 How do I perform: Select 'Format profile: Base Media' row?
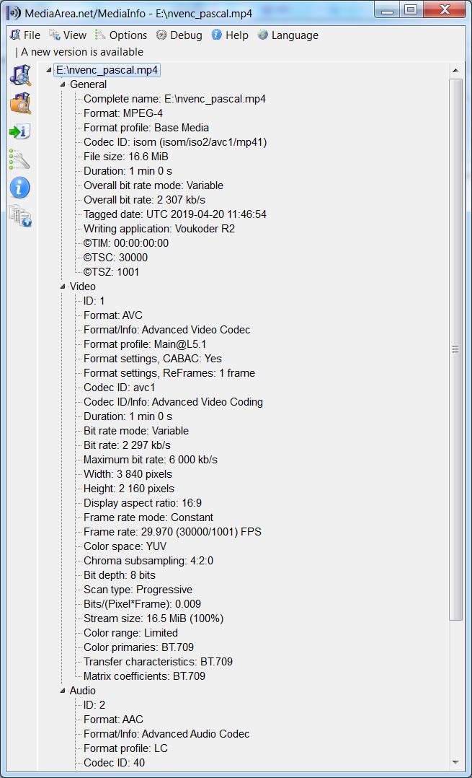click(x=146, y=128)
